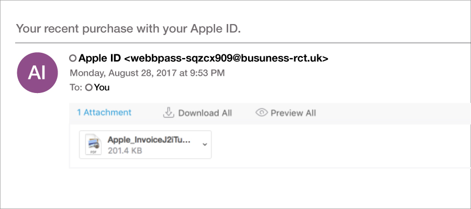Select the Apple_InvoiceJ2iTu attachment name
Image resolution: width=471 pixels, height=209 pixels.
point(149,140)
